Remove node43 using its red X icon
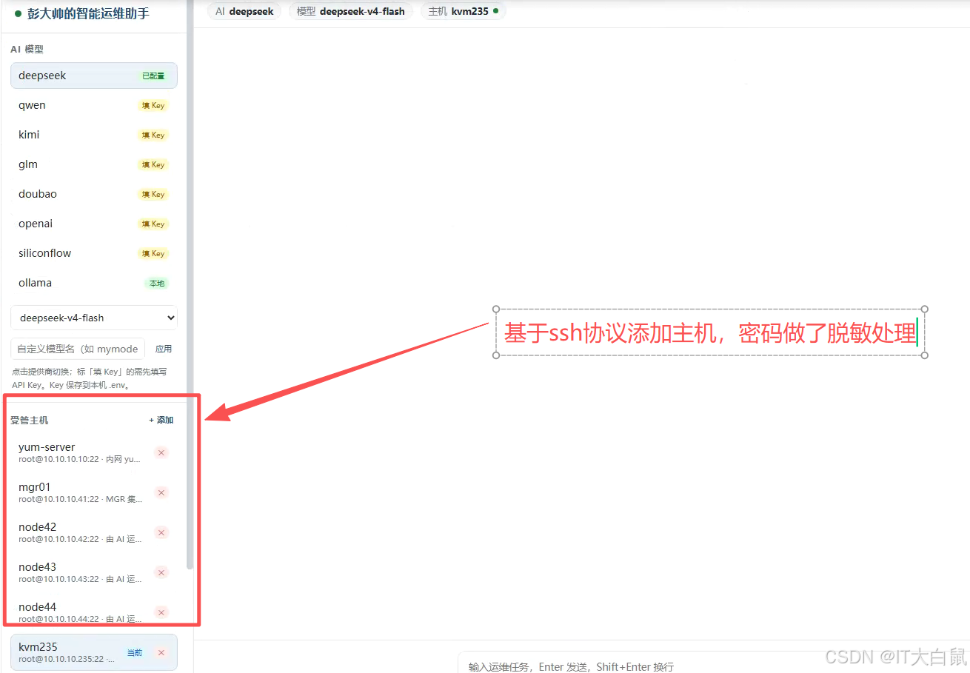This screenshot has height=673, width=970. point(161,572)
